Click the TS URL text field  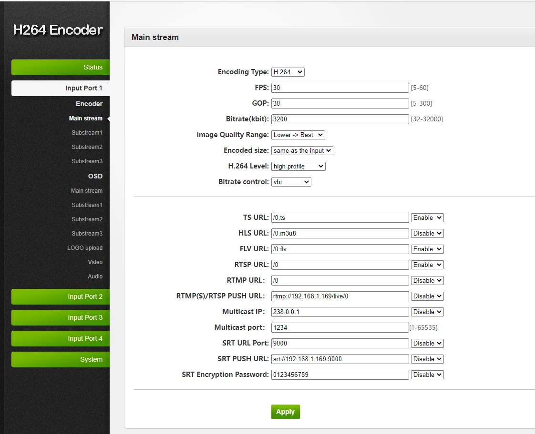click(340, 218)
